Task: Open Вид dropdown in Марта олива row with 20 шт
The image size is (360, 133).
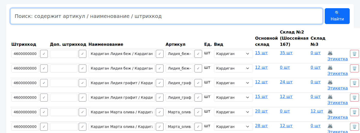Action: click(233, 112)
